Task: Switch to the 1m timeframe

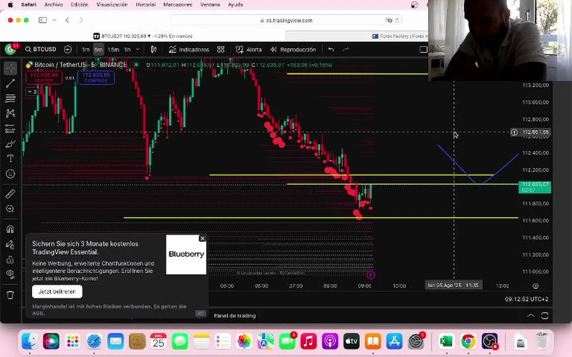Action: pos(86,50)
